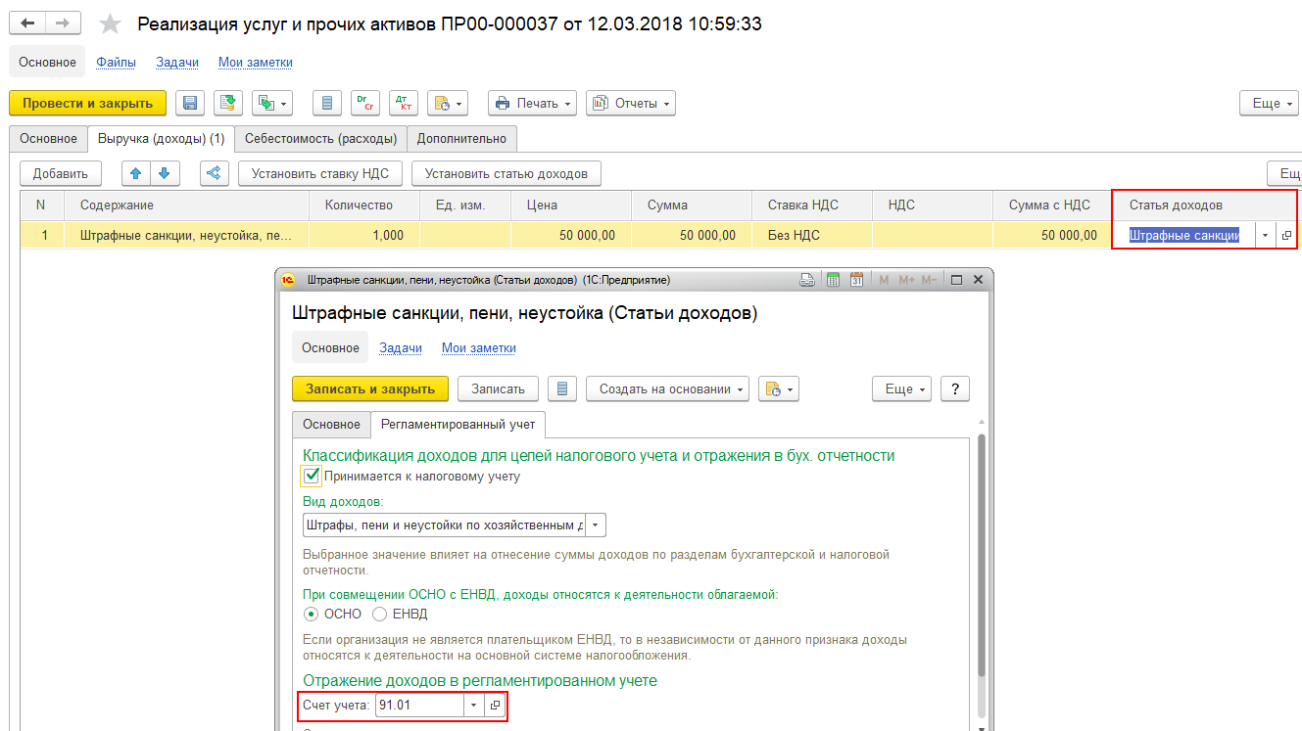Select ОСНО radio button
This screenshot has width=1302, height=731.
[312, 614]
